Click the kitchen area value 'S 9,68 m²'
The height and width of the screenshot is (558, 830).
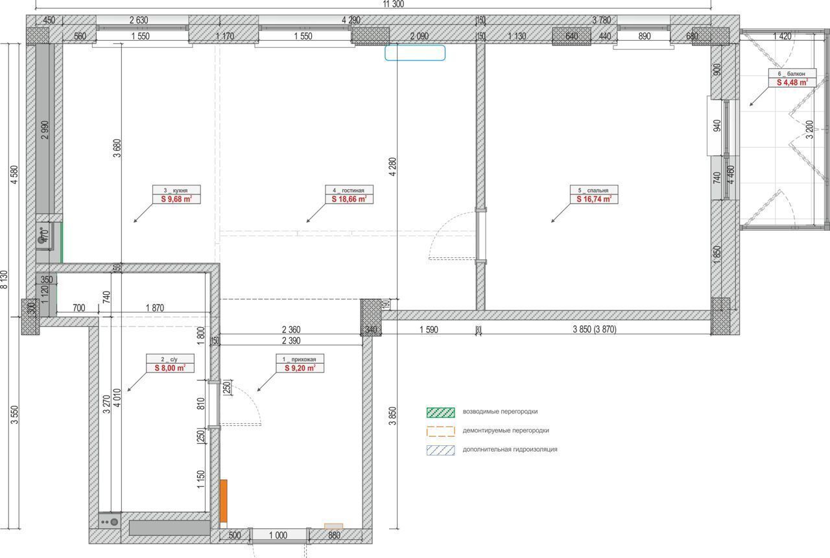coord(176,200)
